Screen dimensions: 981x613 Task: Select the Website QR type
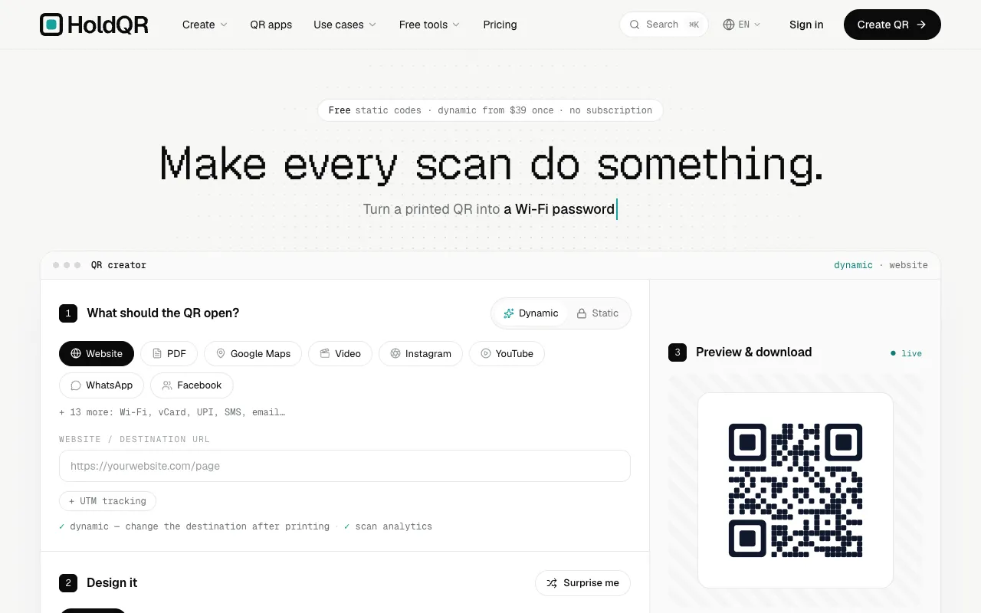(x=97, y=353)
